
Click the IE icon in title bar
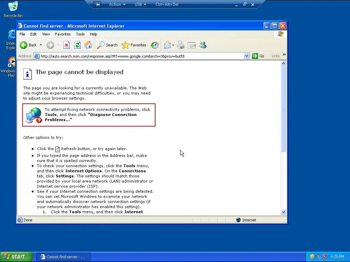click(x=20, y=26)
